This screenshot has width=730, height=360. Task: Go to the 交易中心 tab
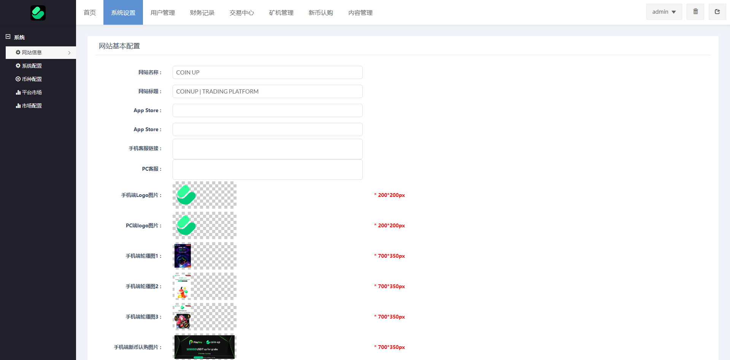point(242,13)
